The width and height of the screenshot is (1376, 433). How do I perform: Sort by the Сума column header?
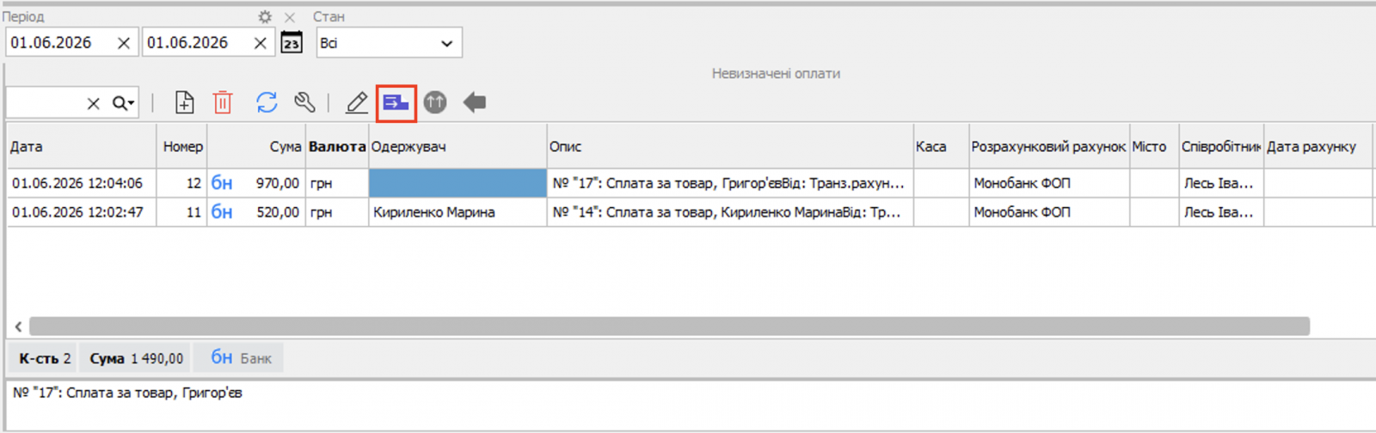pyautogui.click(x=256, y=147)
